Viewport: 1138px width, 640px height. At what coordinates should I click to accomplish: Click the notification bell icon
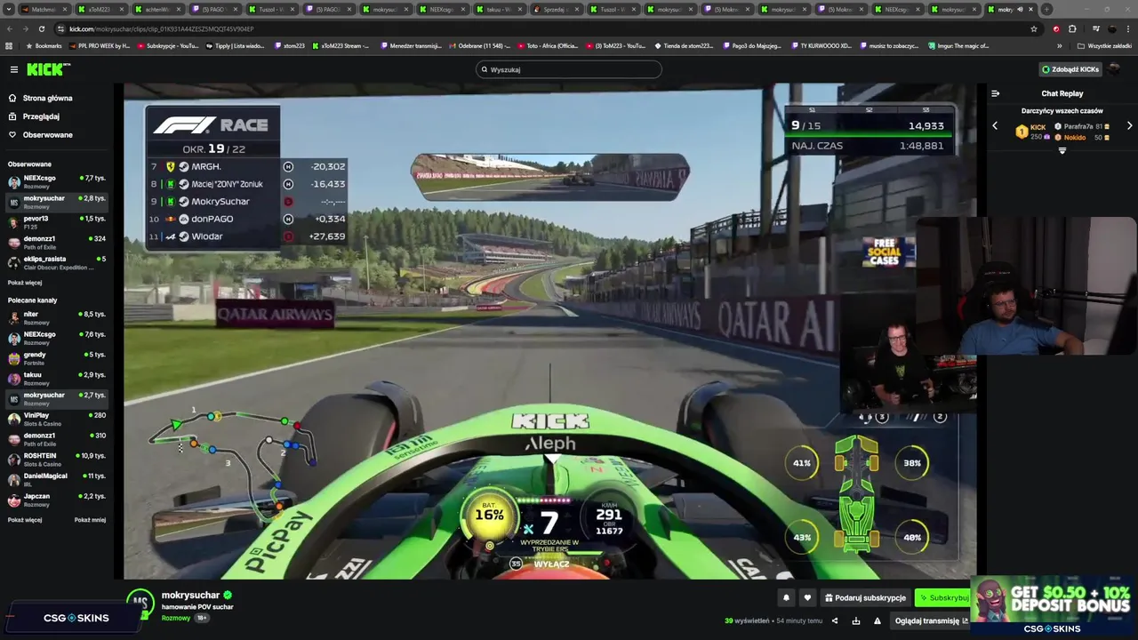click(x=786, y=598)
